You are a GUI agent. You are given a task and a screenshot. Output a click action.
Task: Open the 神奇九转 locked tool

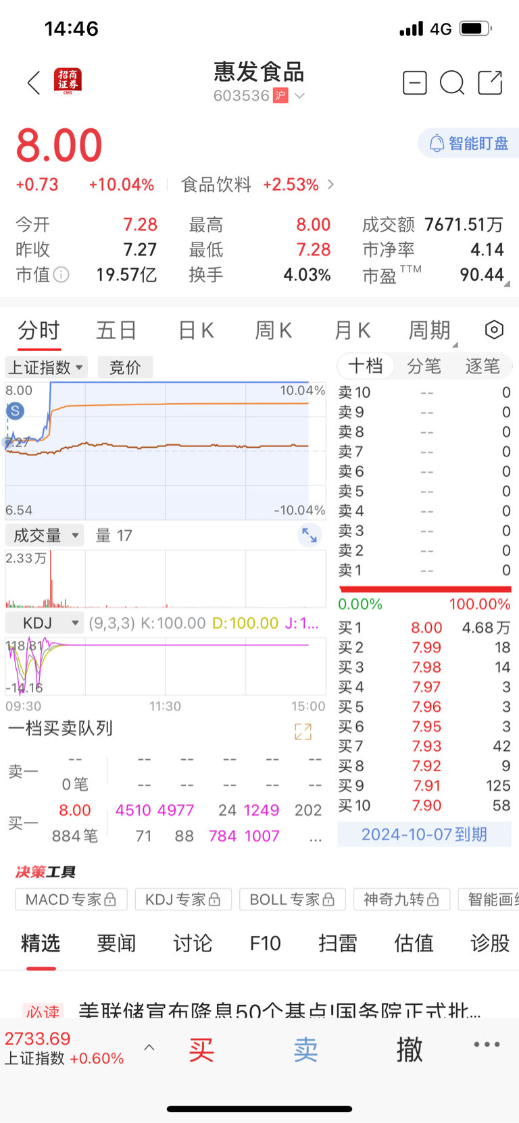401,899
